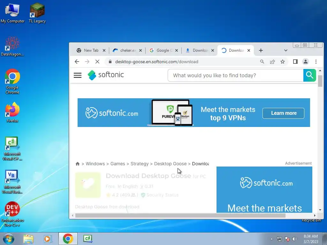Image resolution: width=327 pixels, height=245 pixels.
Task: Click the address bar URL
Action: coord(156,62)
